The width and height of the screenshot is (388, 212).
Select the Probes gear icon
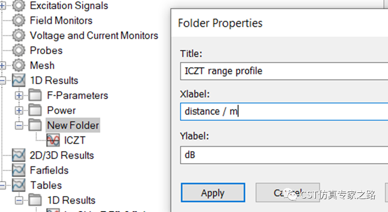coord(19,50)
